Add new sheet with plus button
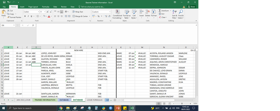The height and width of the screenshot is (111, 280). [115, 100]
